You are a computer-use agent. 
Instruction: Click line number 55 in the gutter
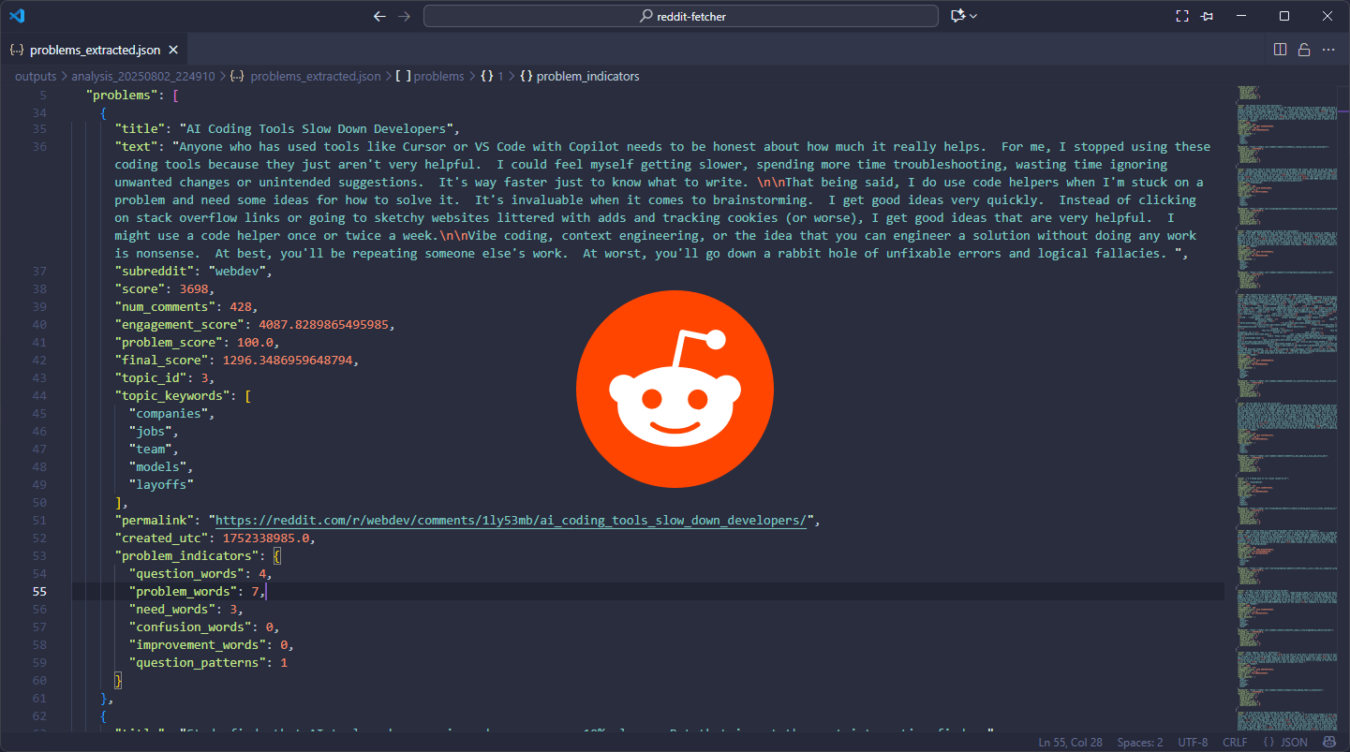point(39,592)
